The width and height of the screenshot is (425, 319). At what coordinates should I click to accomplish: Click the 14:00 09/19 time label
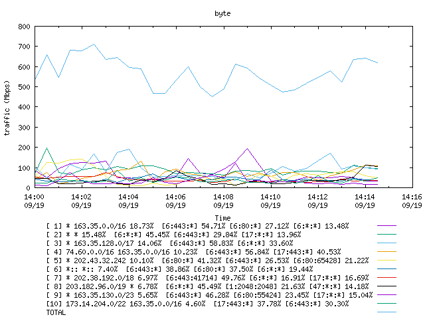(x=34, y=201)
